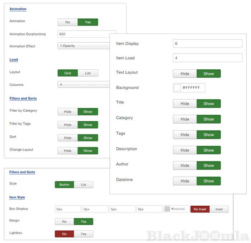This screenshot has height=243, width=251.
Task: Choose List for filter Style
Action: click(84, 185)
